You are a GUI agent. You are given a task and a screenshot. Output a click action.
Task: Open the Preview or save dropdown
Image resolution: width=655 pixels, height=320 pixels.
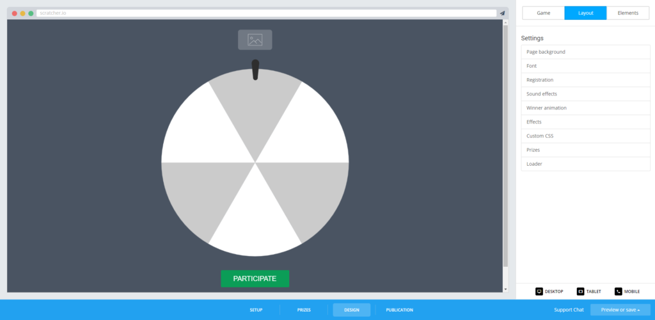(x=620, y=310)
